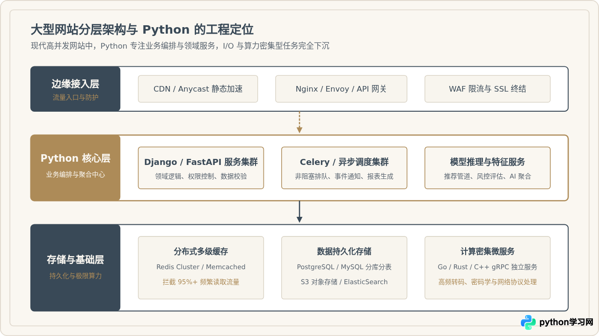Click the "边缘接入层" layer heading
The width and height of the screenshot is (599, 336).
75,84
